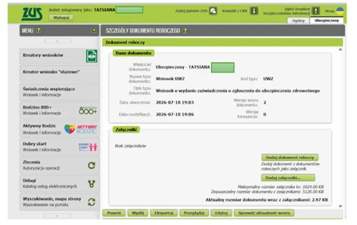Viewport: 357px width, 225px height.
Task: Expand menu list upward with top arrow
Action: 57,41
